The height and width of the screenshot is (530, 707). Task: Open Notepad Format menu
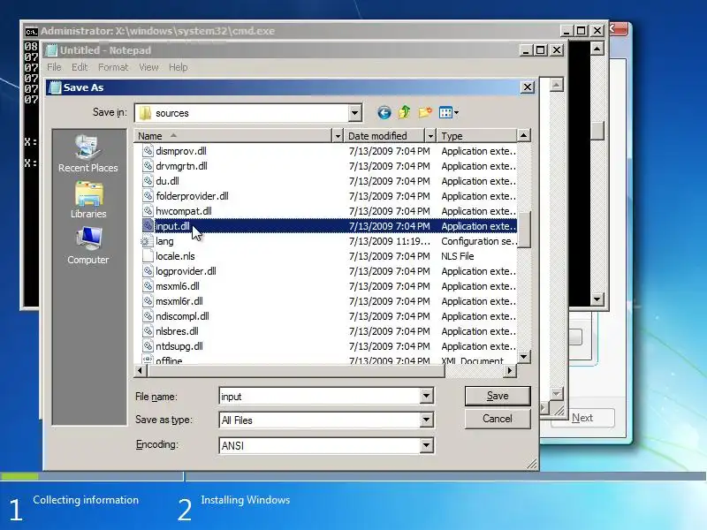113,67
